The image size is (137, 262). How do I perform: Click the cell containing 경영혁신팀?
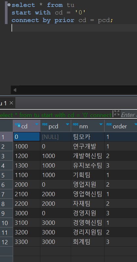pos(88,223)
